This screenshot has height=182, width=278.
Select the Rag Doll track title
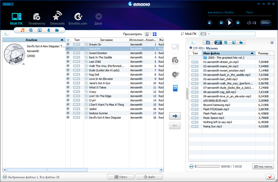tap(94, 74)
